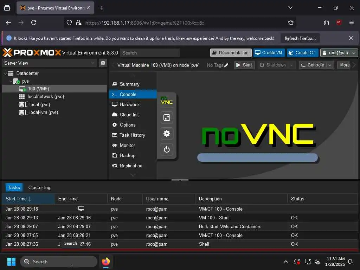Select VM 100 (VM9) in tree
The width and height of the screenshot is (360, 270).
(54, 89)
